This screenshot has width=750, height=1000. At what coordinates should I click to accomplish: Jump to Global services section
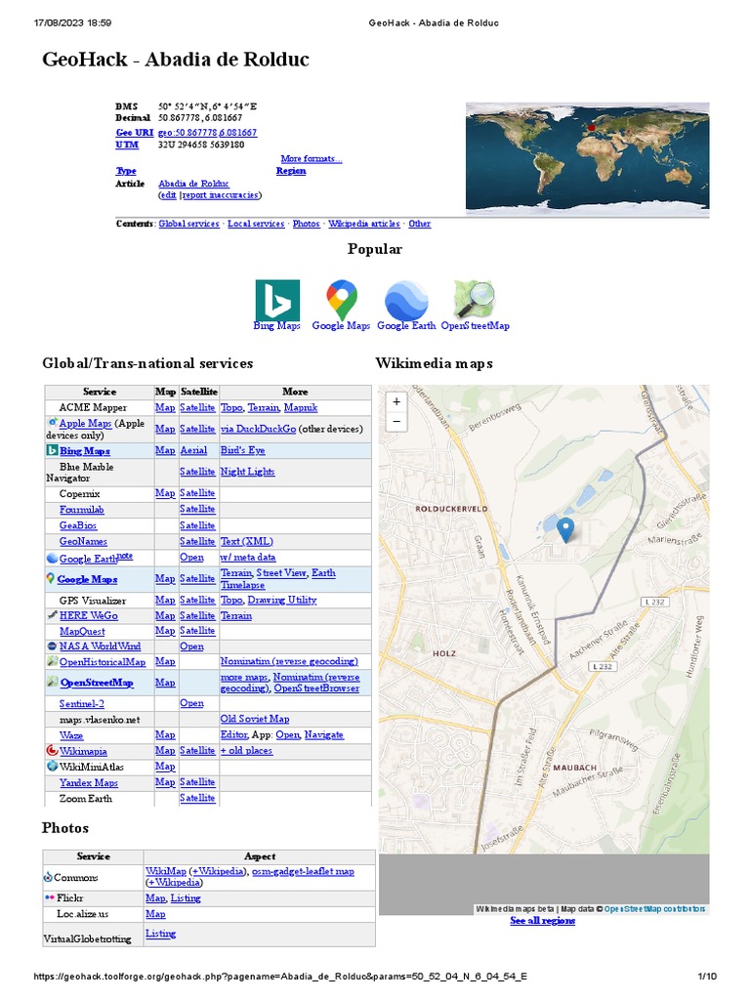click(188, 224)
